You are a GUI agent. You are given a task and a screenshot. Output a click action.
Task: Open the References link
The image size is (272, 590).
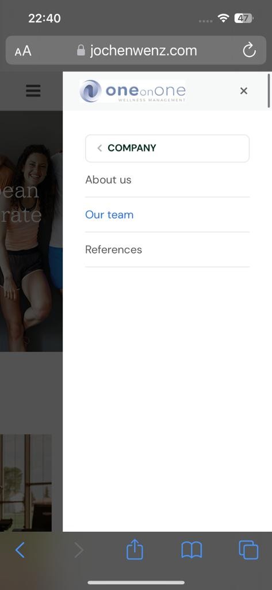[x=113, y=250]
